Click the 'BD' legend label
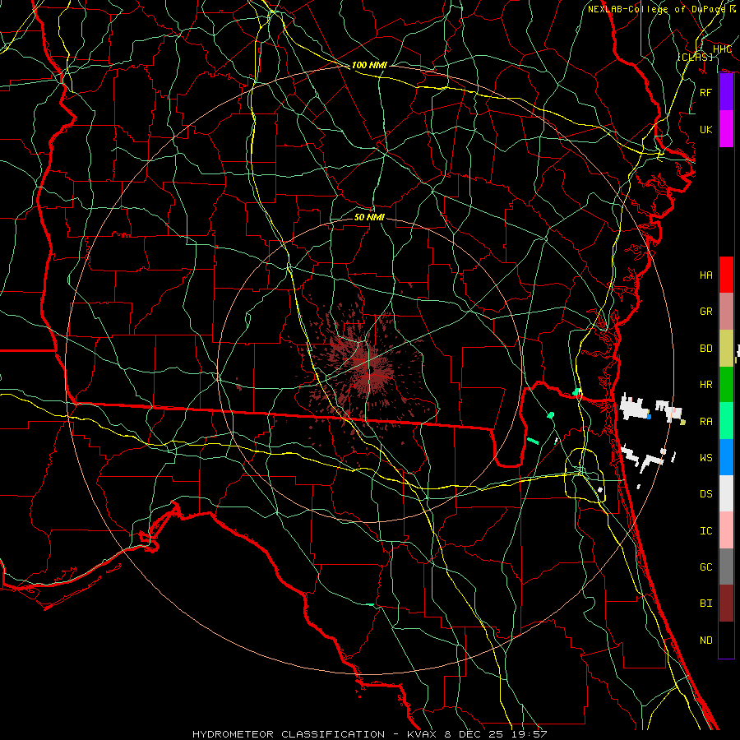 point(705,349)
